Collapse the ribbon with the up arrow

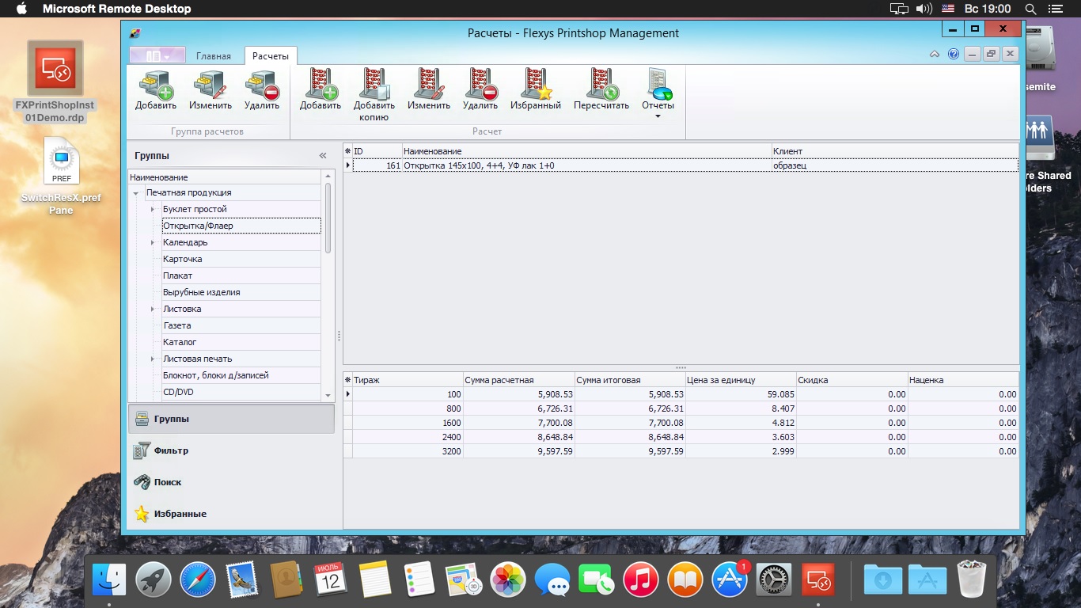tap(935, 54)
